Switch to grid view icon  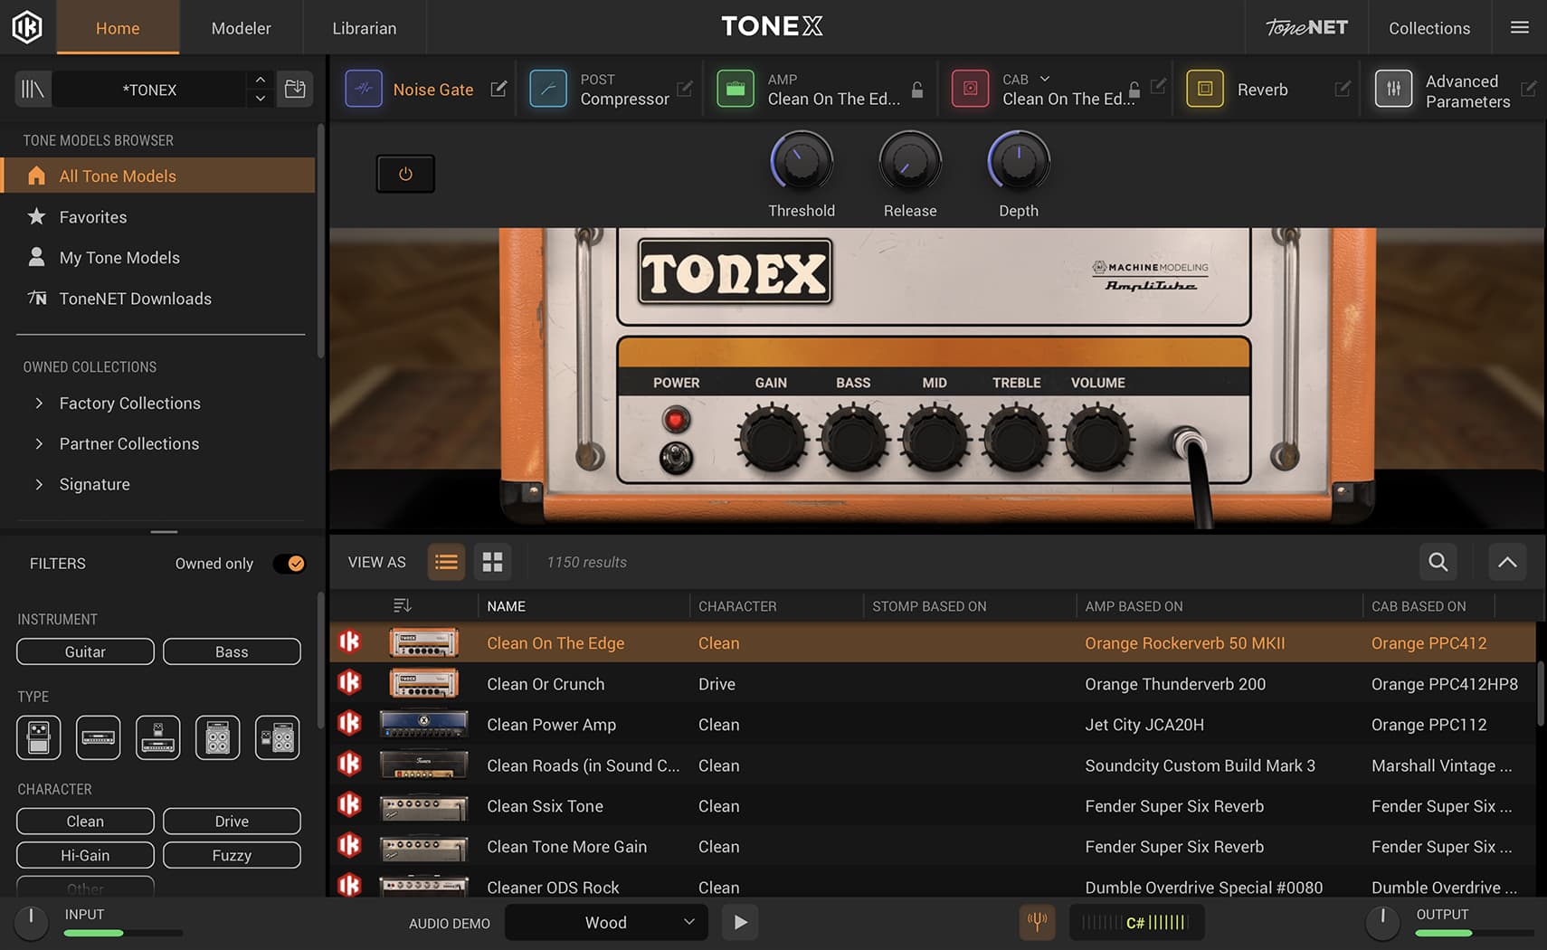click(492, 562)
